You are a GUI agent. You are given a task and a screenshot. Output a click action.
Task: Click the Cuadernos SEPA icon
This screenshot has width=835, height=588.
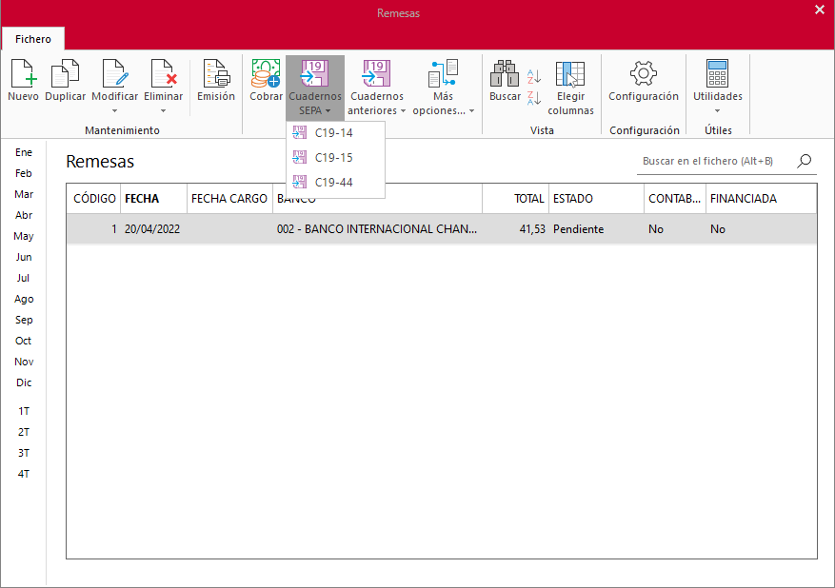[315, 73]
